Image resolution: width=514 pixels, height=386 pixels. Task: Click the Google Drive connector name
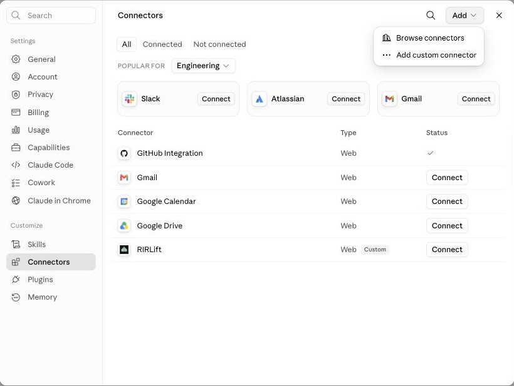pyautogui.click(x=160, y=226)
